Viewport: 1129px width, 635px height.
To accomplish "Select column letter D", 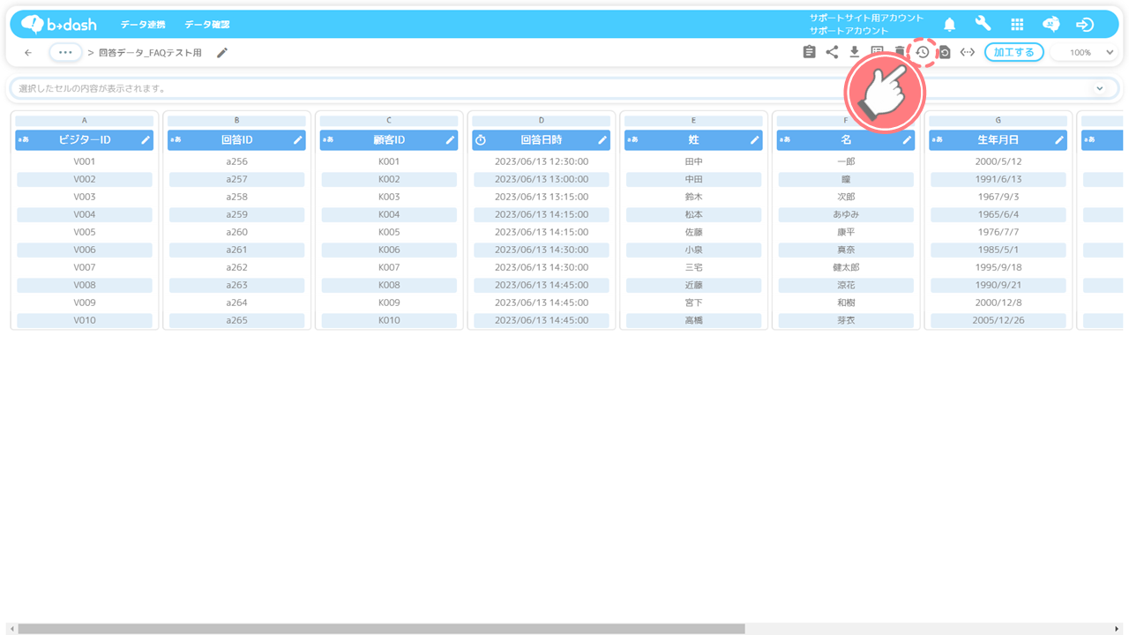I will [542, 120].
